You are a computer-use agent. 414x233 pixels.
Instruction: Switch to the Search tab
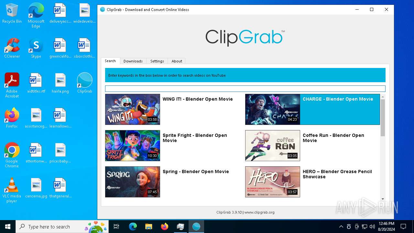110,61
